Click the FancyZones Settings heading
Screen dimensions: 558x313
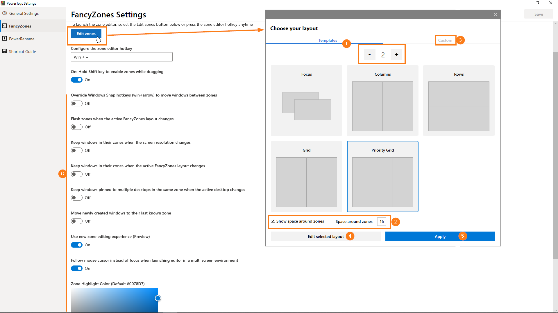[x=108, y=14]
